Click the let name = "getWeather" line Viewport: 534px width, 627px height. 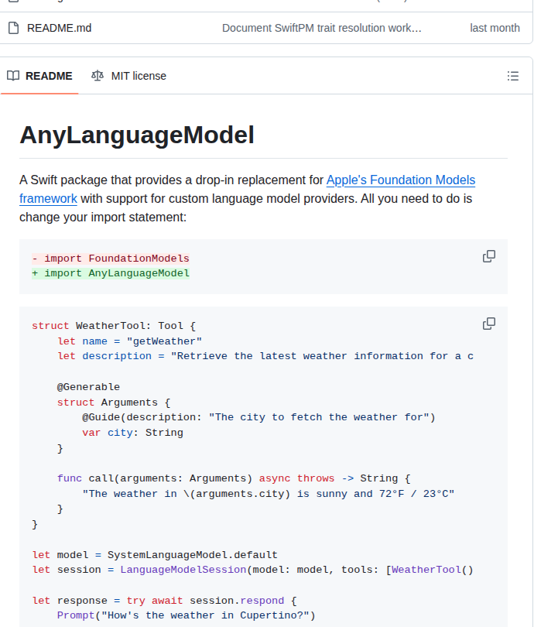coord(130,341)
